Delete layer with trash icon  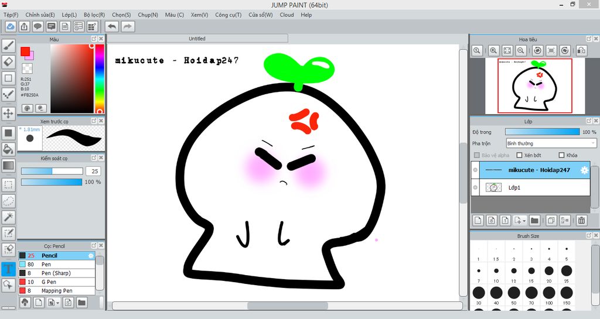582,220
